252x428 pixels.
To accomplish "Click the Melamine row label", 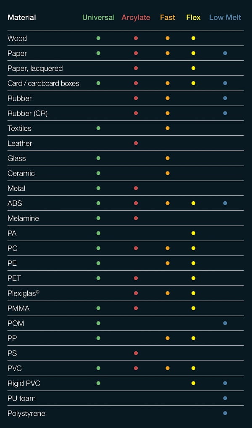I will coord(23,218).
